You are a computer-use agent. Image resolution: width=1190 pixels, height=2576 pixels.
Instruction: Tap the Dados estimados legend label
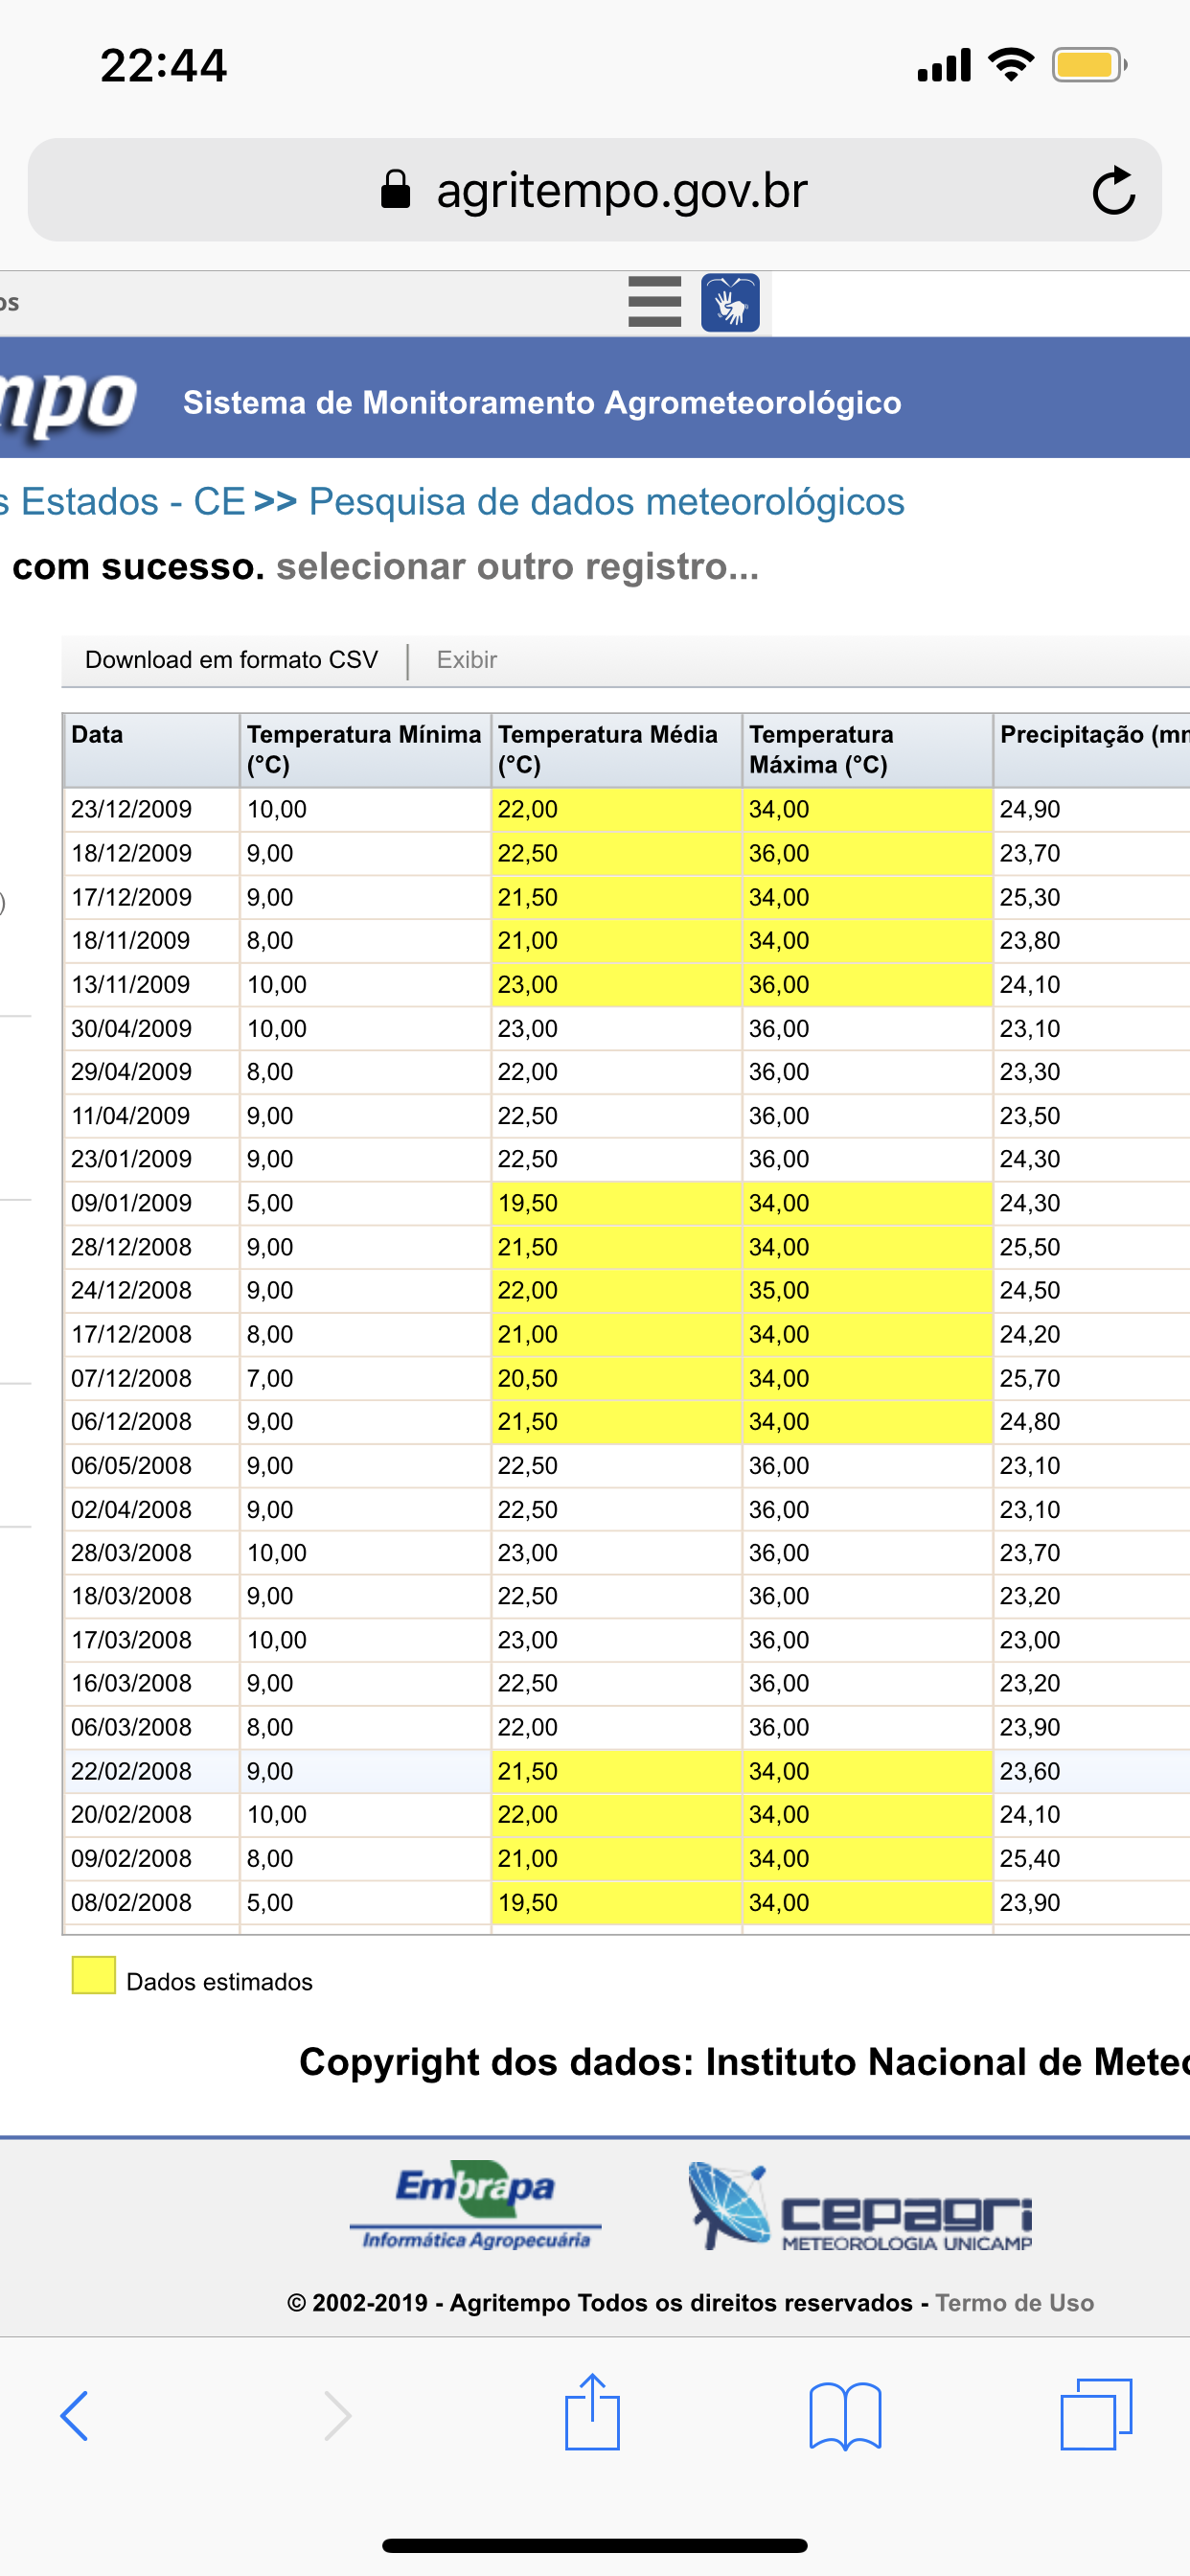coord(219,1982)
